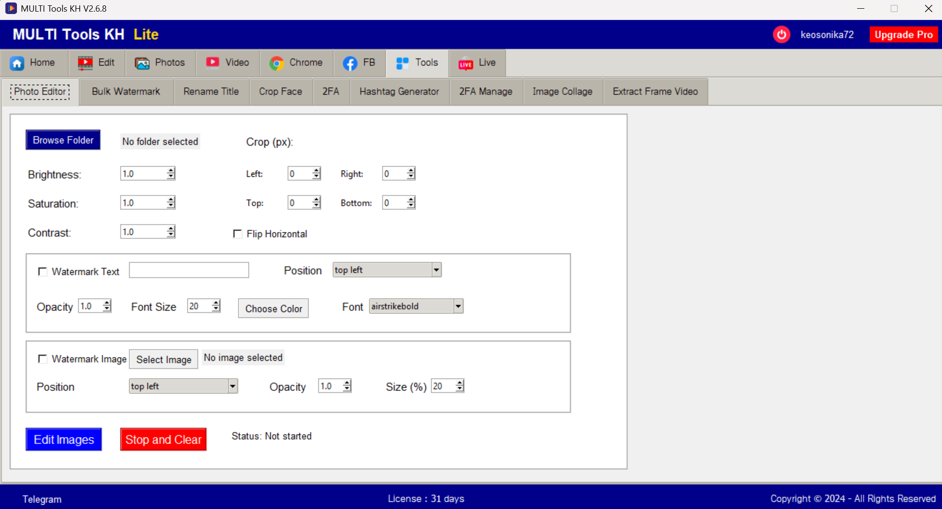Click the Edit Images button
Image resolution: width=942 pixels, height=509 pixels.
(x=64, y=439)
